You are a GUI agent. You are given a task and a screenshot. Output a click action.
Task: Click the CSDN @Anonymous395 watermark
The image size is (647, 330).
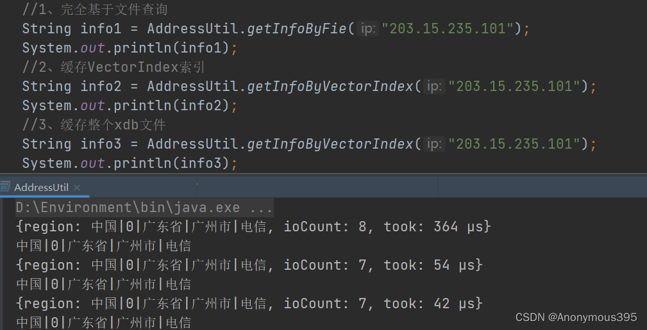tap(576, 317)
